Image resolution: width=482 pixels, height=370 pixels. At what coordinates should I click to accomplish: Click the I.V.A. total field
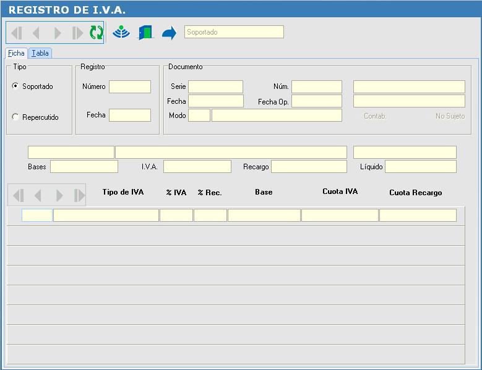[x=197, y=167]
